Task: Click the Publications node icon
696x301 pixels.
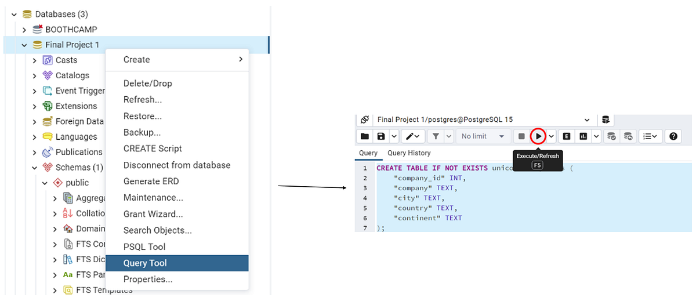Action: (48, 152)
